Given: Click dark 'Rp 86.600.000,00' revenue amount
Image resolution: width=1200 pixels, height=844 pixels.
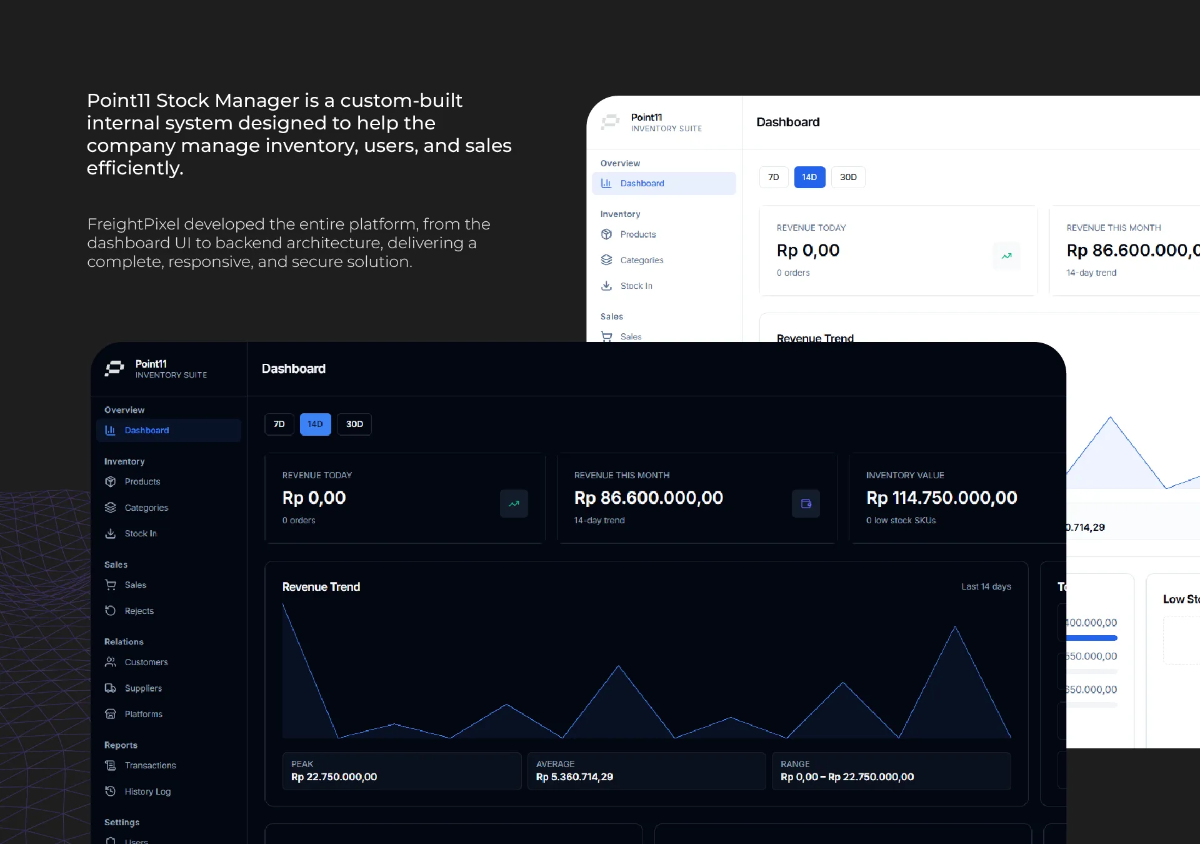Looking at the screenshot, I should tap(649, 498).
